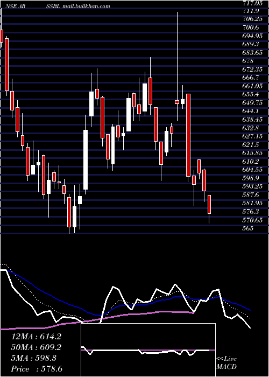Click the 565 price label

[248, 228]
